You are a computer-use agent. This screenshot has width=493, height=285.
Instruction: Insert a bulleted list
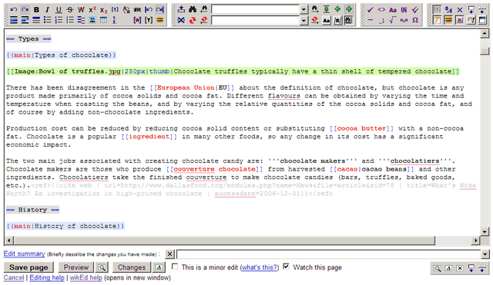click(x=47, y=21)
